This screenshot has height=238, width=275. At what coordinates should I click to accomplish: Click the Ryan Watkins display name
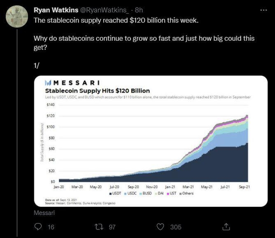pos(55,9)
